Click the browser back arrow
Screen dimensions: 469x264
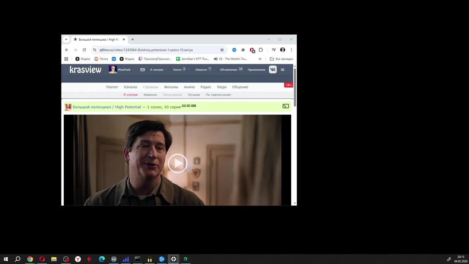click(67, 50)
